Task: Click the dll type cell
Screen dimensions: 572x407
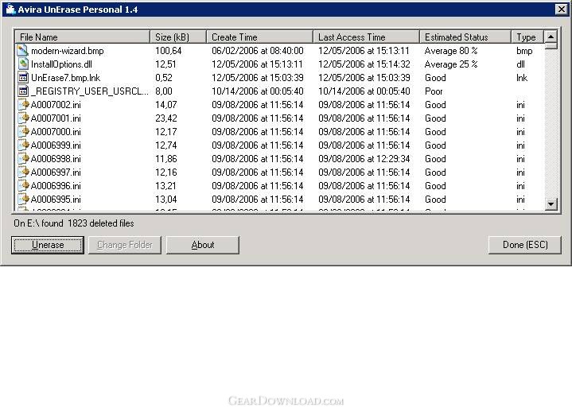Action: pyautogui.click(x=520, y=64)
